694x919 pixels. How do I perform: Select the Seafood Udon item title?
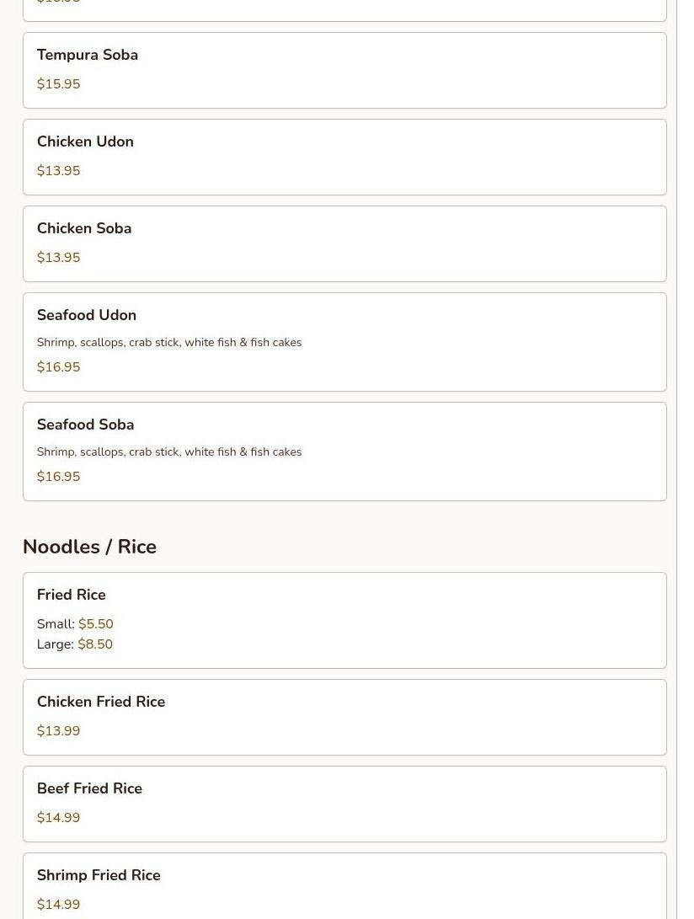(x=86, y=316)
